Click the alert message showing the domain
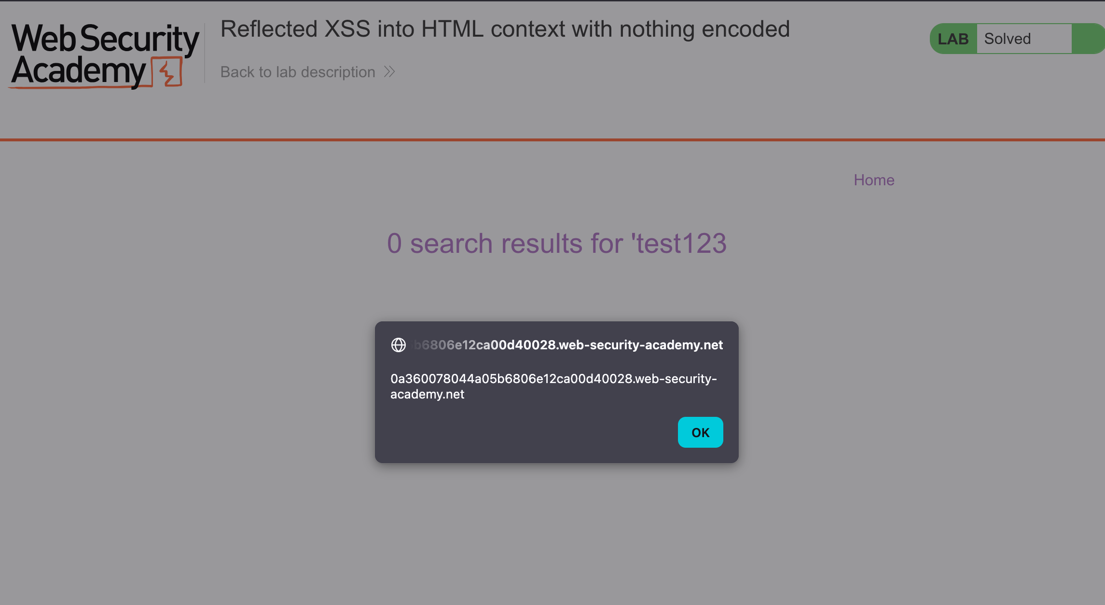 click(553, 386)
